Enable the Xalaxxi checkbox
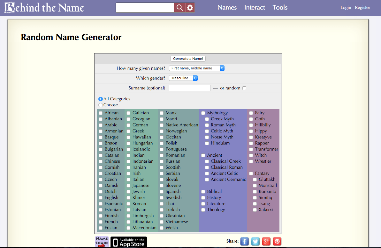Screen dimensions: 381x248 click(255, 210)
